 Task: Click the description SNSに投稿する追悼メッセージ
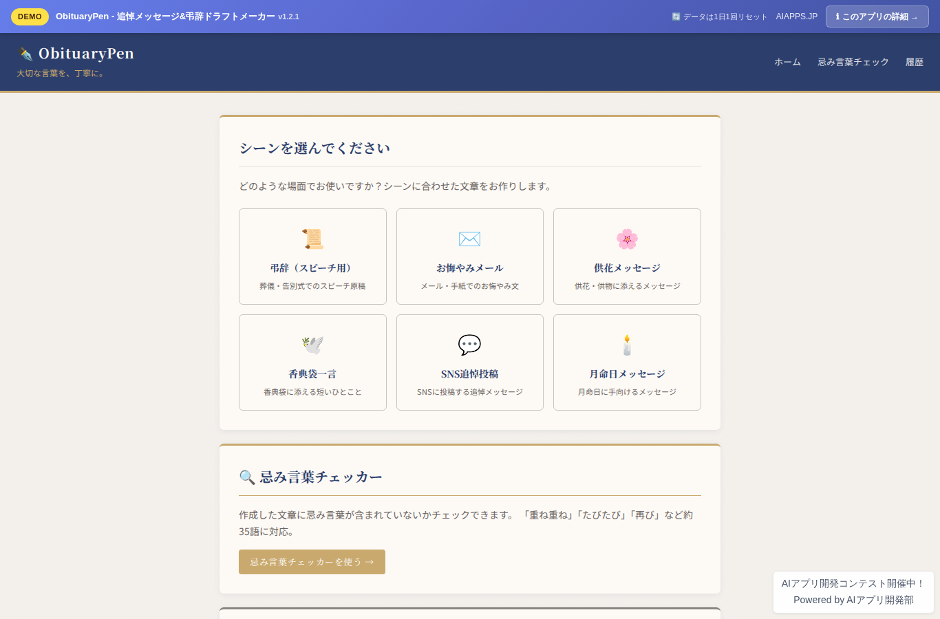tap(469, 392)
